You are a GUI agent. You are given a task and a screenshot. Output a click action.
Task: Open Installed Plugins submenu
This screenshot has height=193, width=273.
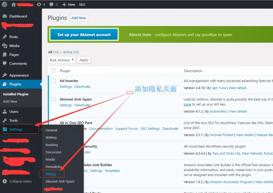click(x=16, y=94)
